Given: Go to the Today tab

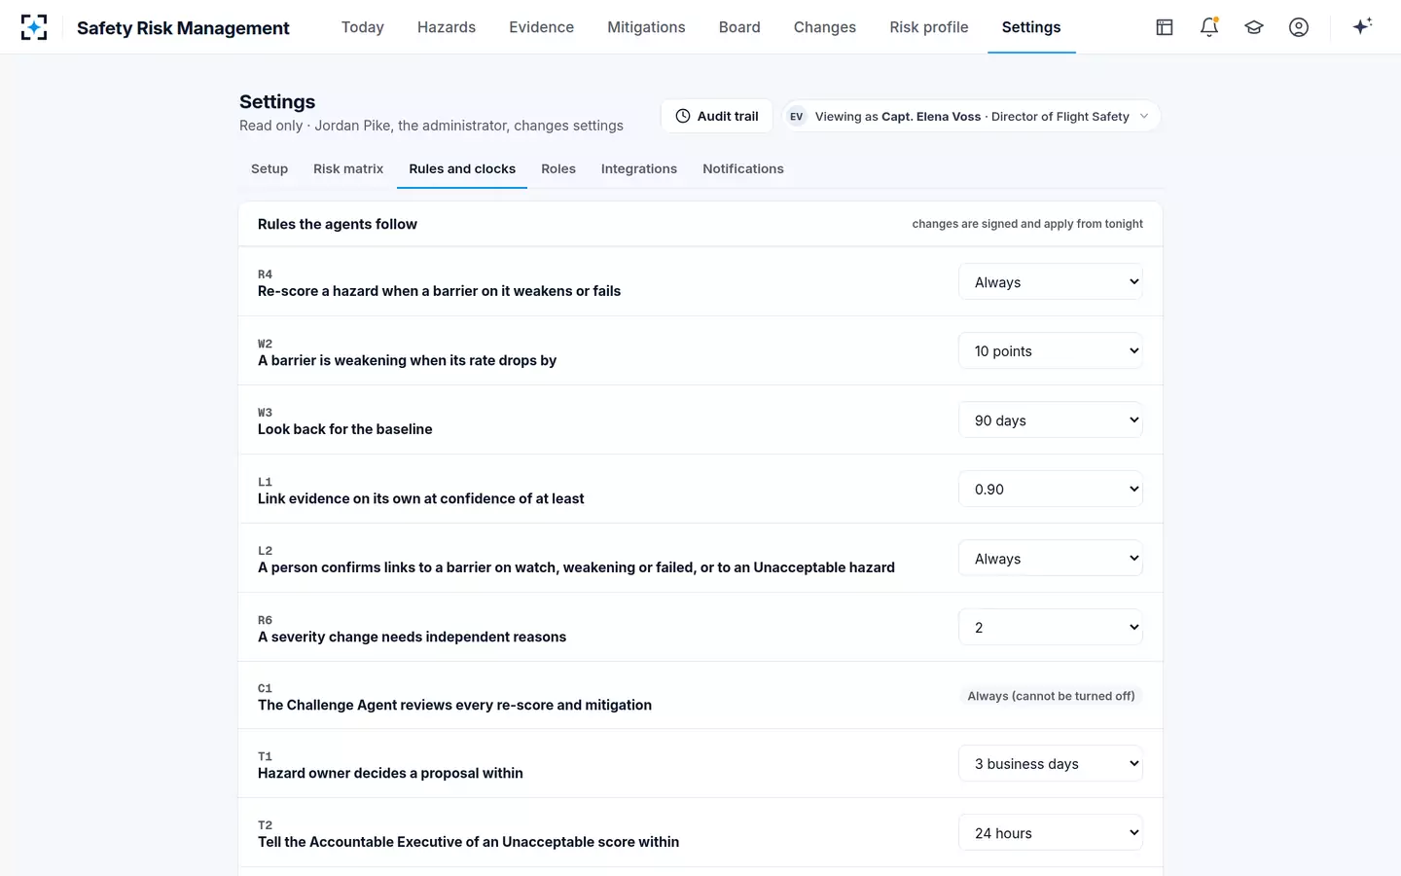Looking at the screenshot, I should point(363,27).
